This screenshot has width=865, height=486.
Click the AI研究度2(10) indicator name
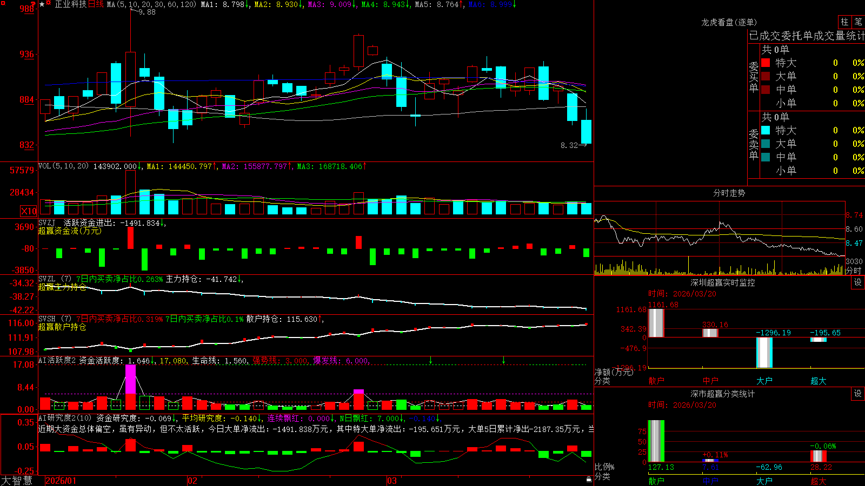65,418
